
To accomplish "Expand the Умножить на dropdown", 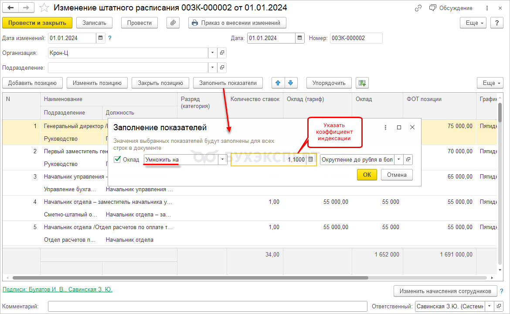I will coord(223,160).
